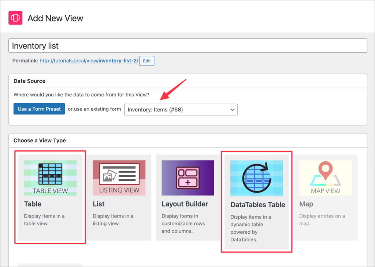
Task: Click the 'or use an existing form' text
Action: click(x=94, y=109)
